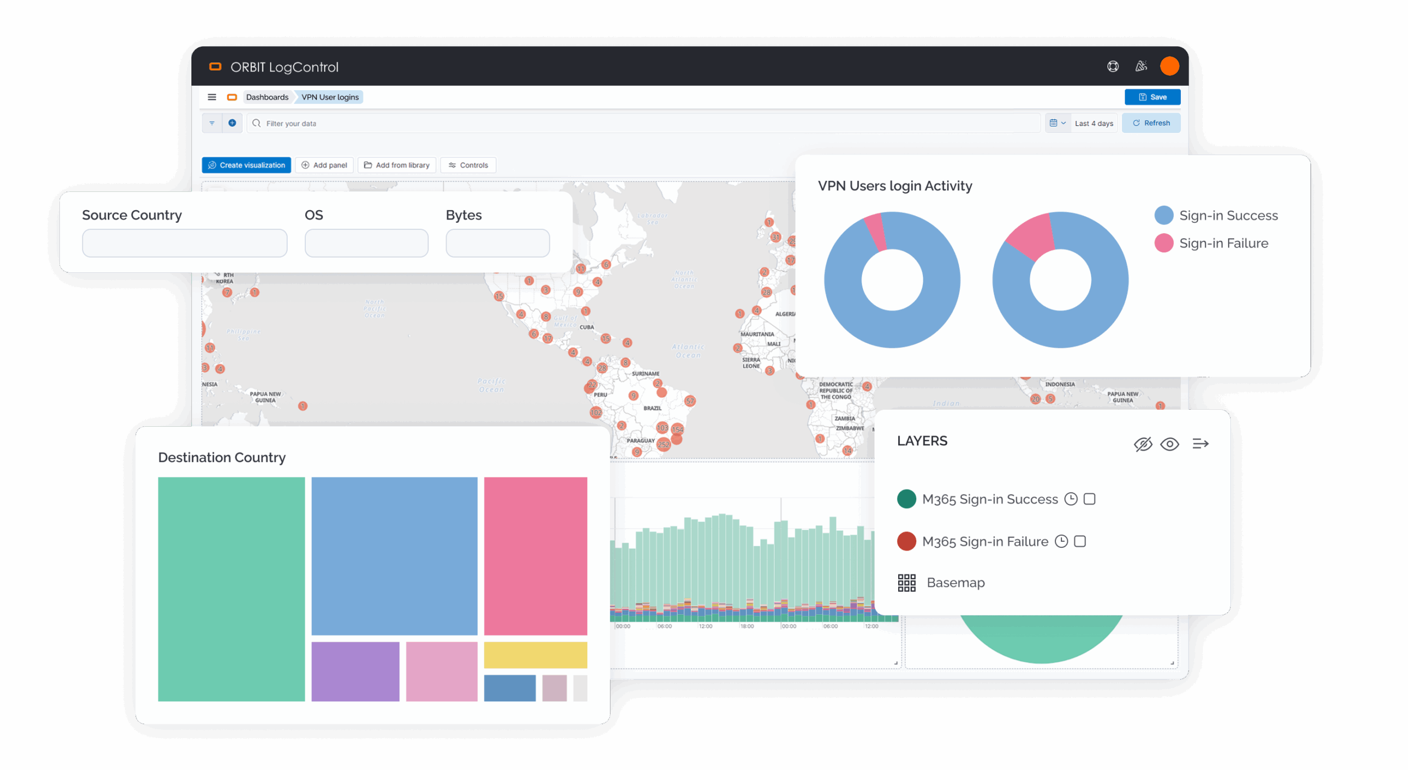Open the calendar date quick menu
Image resolution: width=1408 pixels, height=770 pixels.
(x=1057, y=123)
